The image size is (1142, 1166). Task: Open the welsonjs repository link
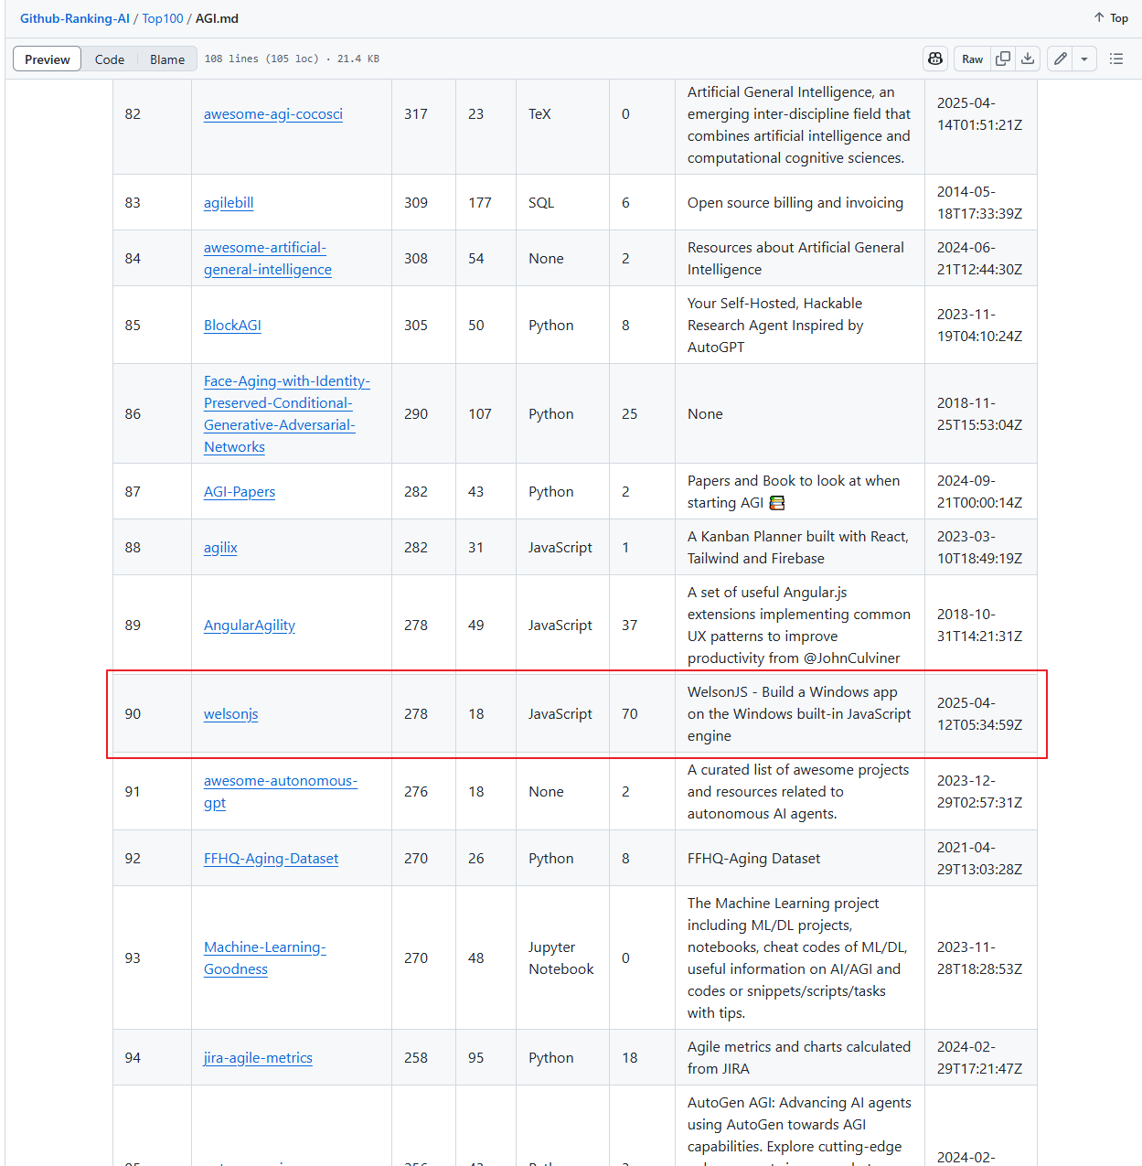click(x=230, y=714)
